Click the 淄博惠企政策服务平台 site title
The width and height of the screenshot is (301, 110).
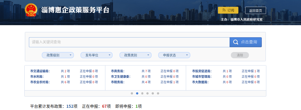pyautogui.click(x=75, y=10)
